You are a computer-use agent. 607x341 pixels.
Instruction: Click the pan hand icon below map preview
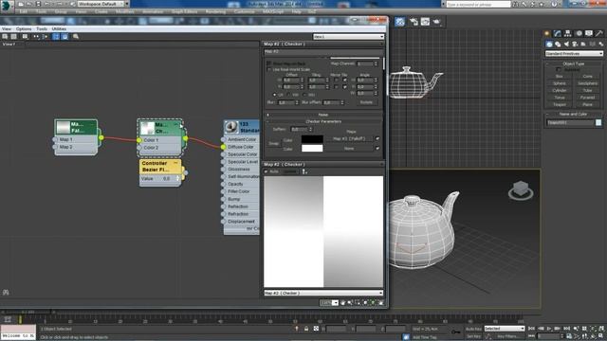(343, 303)
